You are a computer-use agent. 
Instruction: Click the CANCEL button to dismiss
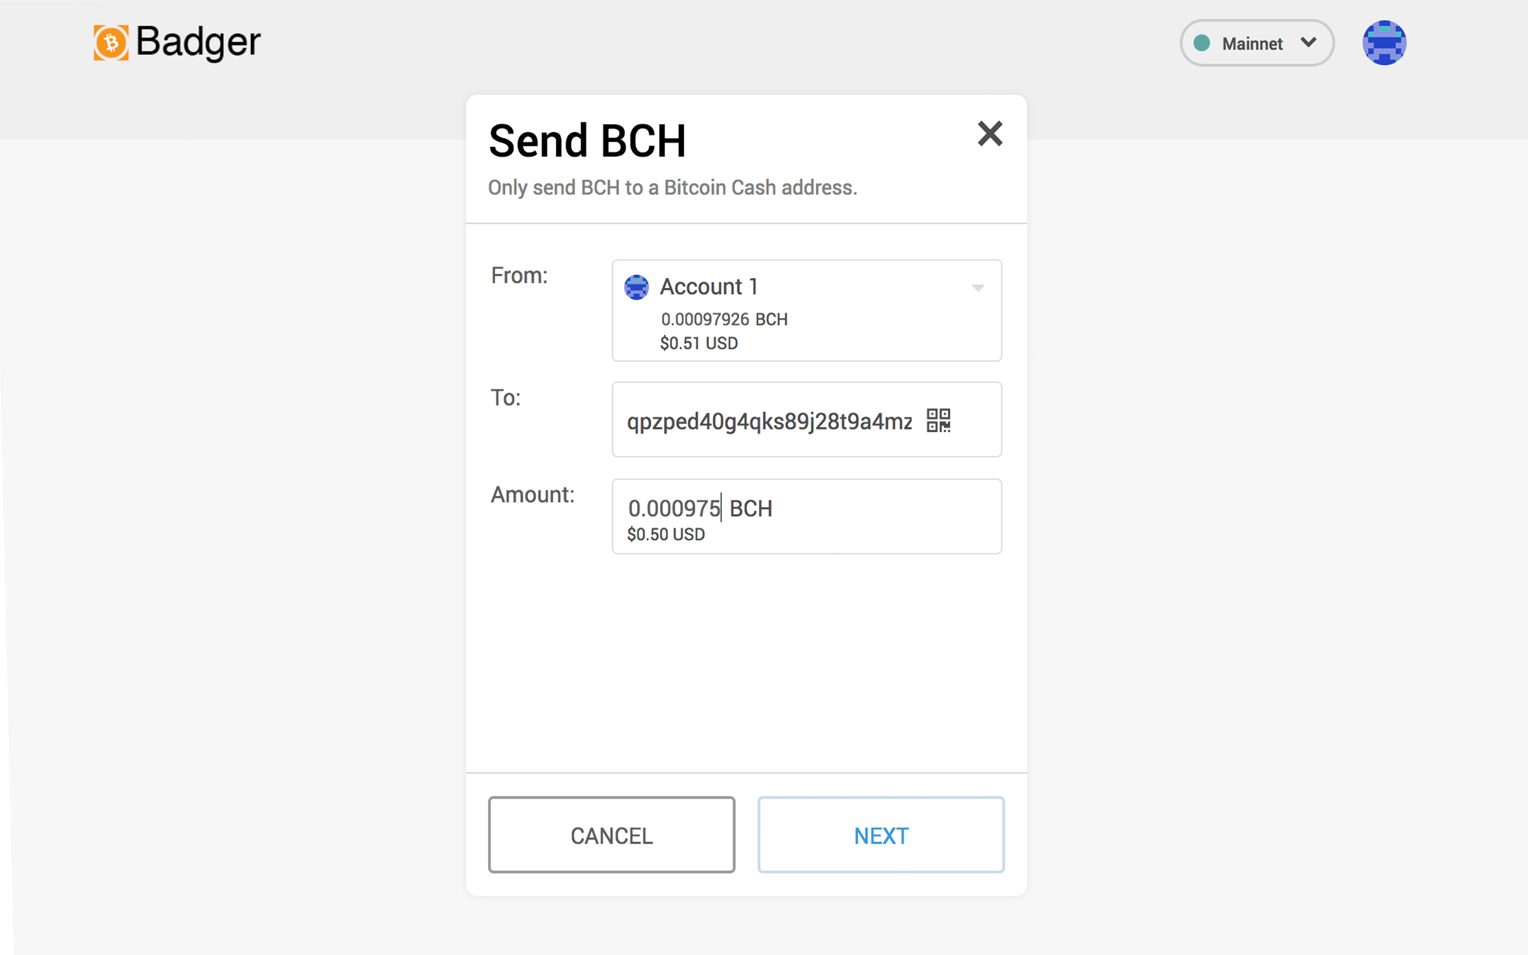612,835
